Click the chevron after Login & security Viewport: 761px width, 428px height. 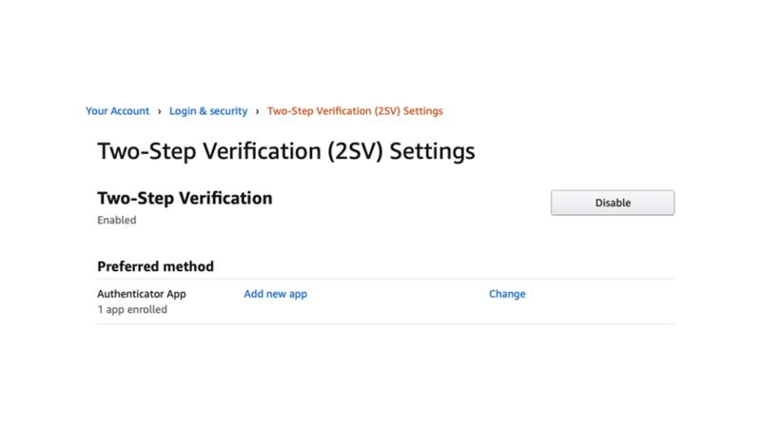(x=258, y=111)
